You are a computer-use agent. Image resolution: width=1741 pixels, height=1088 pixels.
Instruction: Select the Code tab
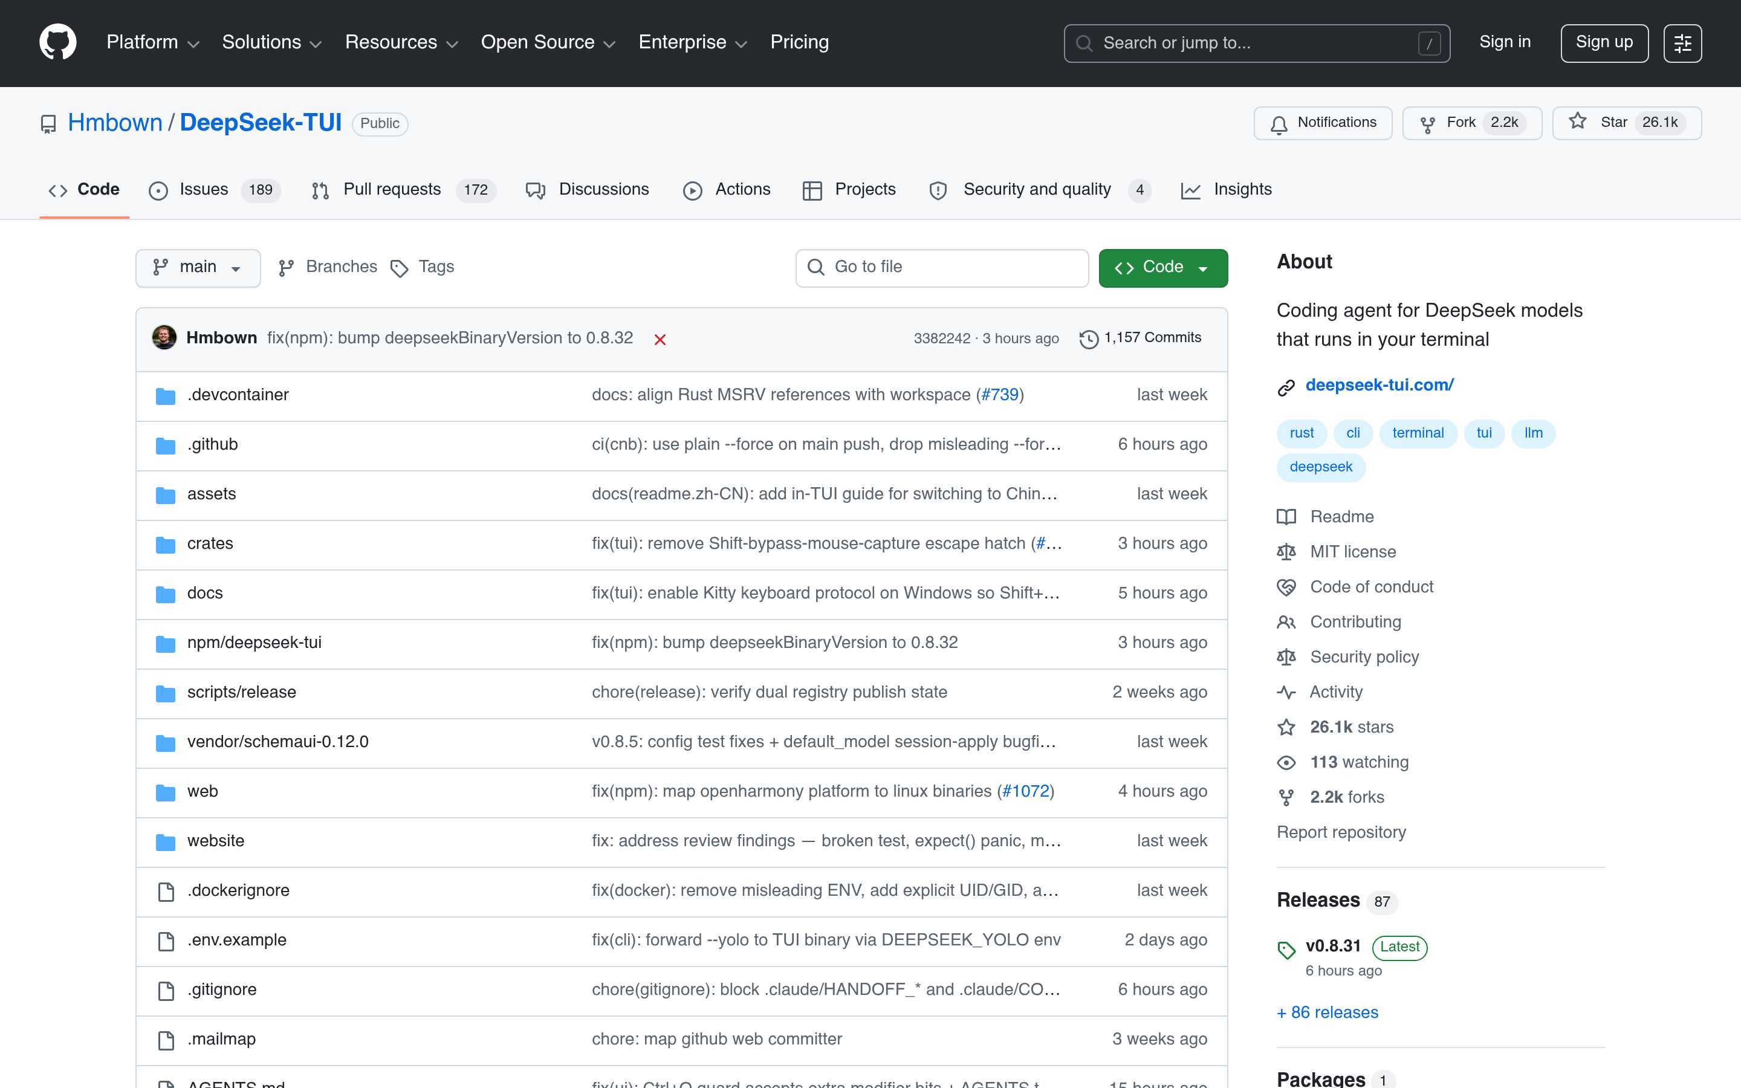[x=84, y=190]
